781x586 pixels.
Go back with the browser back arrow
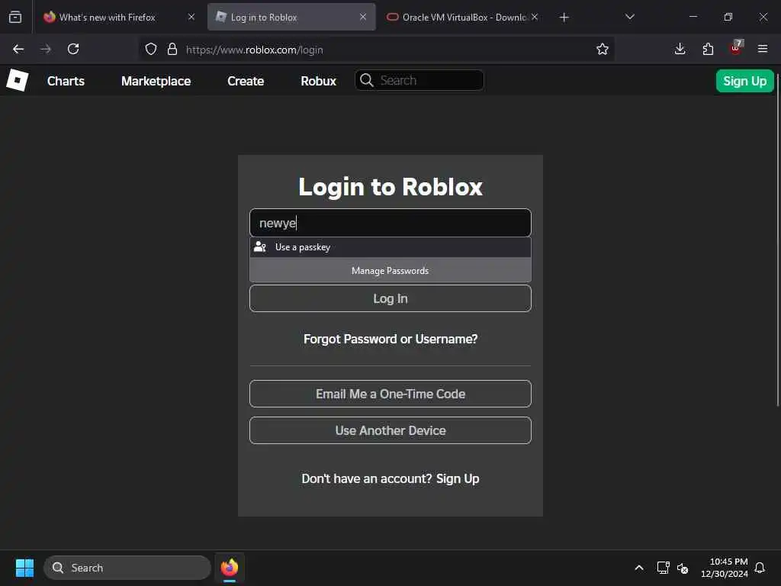pos(18,49)
